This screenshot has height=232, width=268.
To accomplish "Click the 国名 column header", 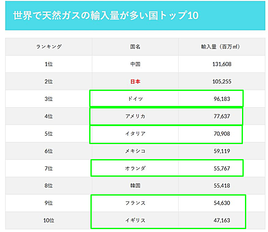I will coord(135,47).
